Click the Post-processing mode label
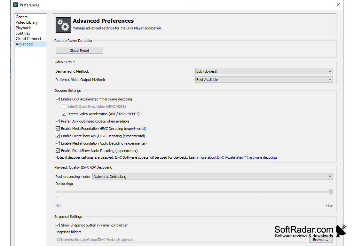Viewport: 354px width, 246px height. [x=73, y=177]
